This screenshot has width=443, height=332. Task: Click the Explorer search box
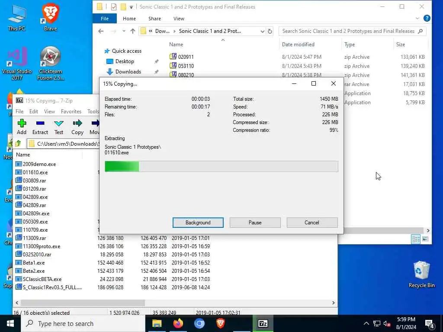click(x=352, y=31)
